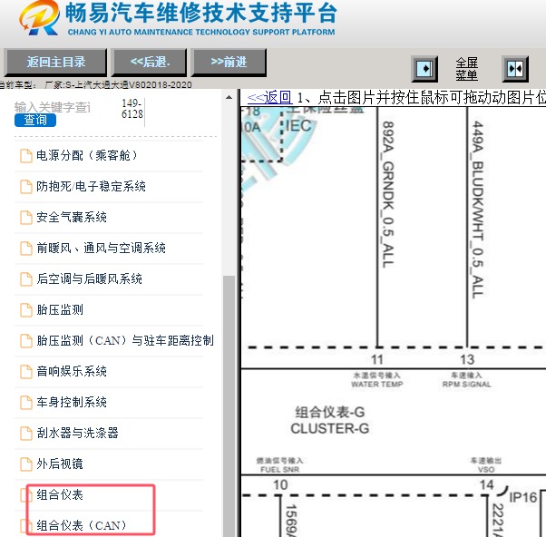Open 前暖风、通风与空调系统 entry
Screen dimensions: 546x537
(x=101, y=249)
